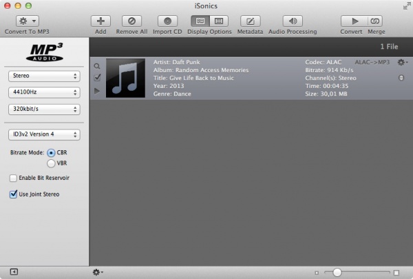Click Title: Give Life Back to Music

click(x=193, y=78)
